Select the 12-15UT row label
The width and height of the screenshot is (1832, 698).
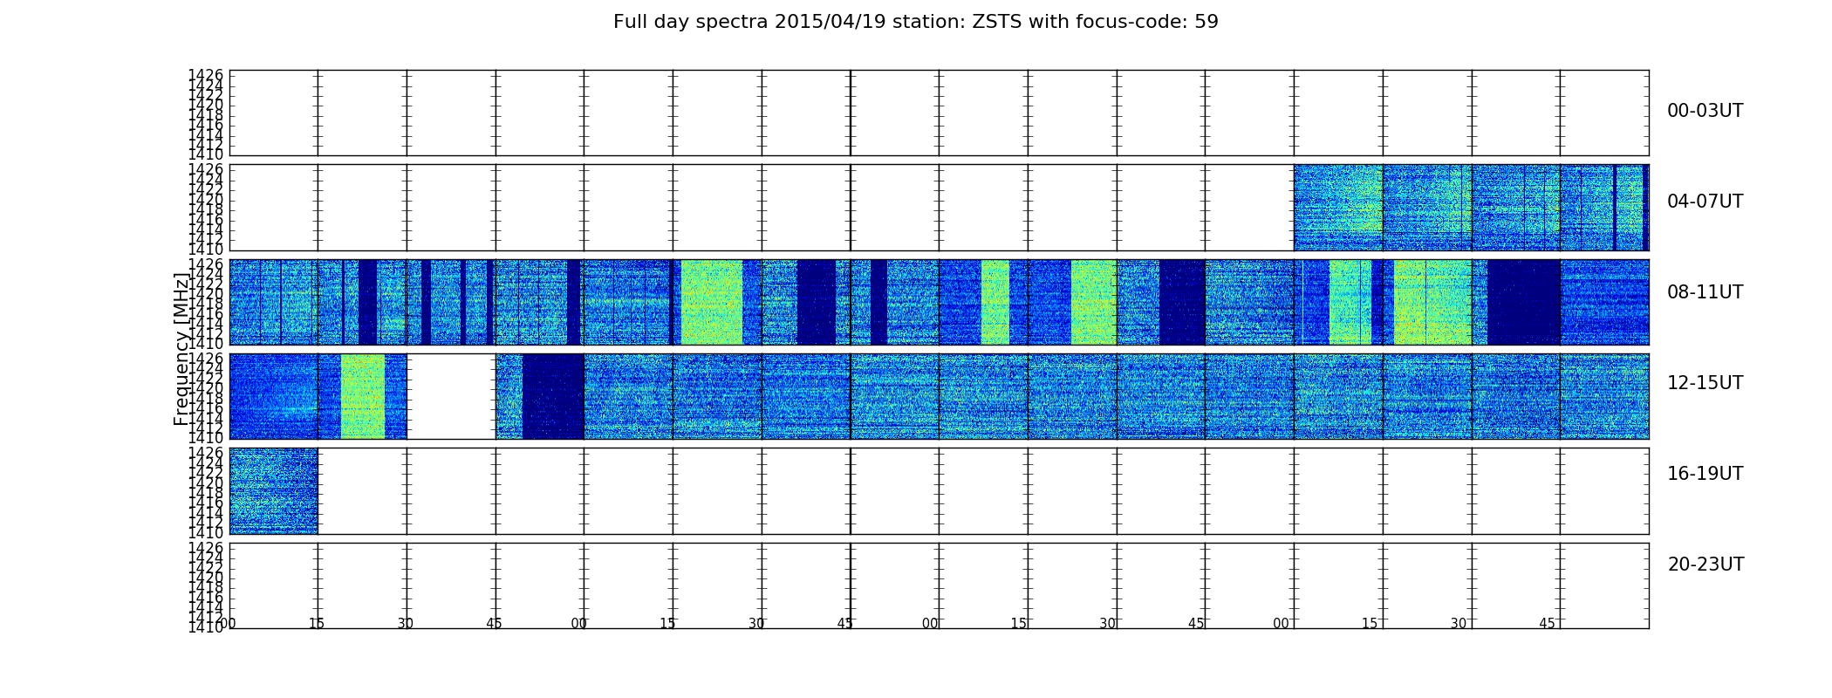(1705, 383)
